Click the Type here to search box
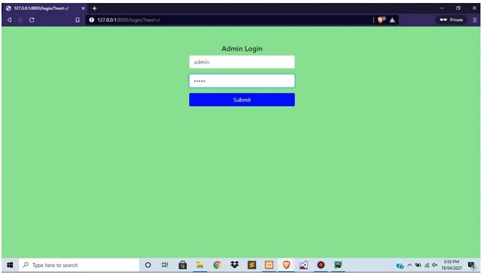 coord(78,265)
